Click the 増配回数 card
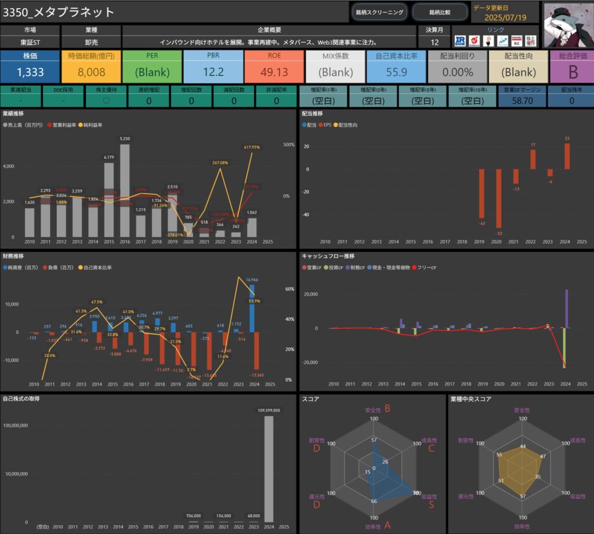This screenshot has height=534, width=594. (x=191, y=96)
